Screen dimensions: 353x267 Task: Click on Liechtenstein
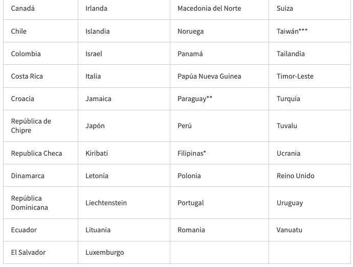coord(106,203)
